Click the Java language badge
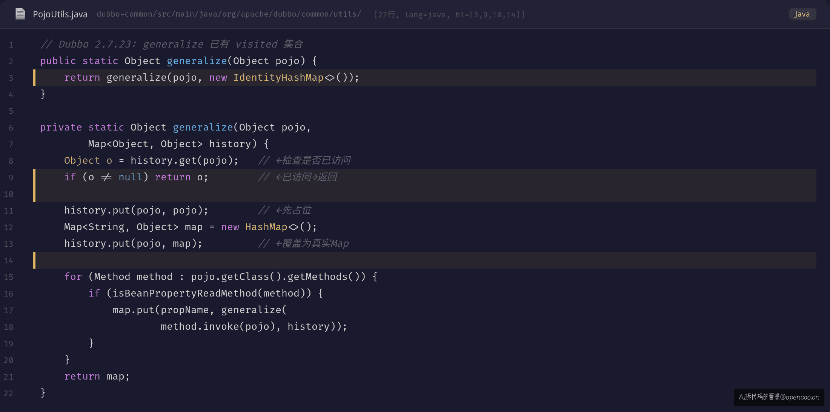This screenshot has height=412, width=830. click(x=802, y=14)
